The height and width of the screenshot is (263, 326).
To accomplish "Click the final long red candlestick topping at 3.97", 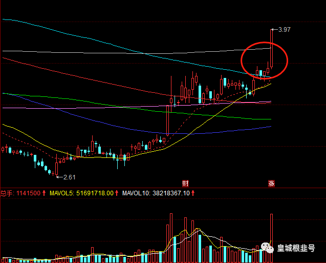I will 271,48.
